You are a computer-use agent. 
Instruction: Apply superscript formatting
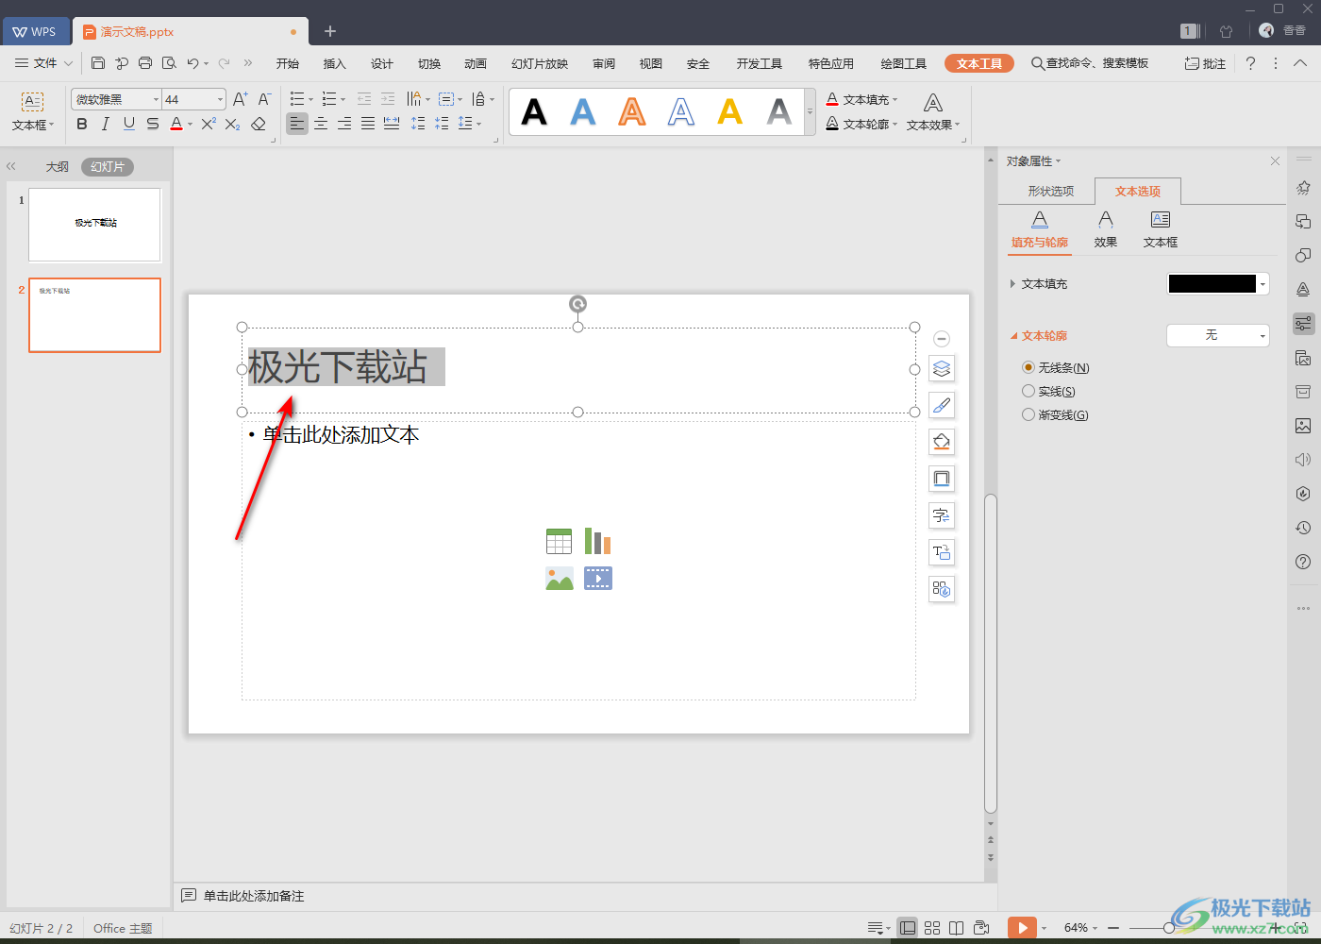point(209,124)
